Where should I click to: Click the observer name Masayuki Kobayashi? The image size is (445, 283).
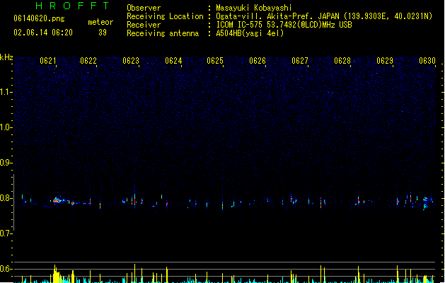253,8
